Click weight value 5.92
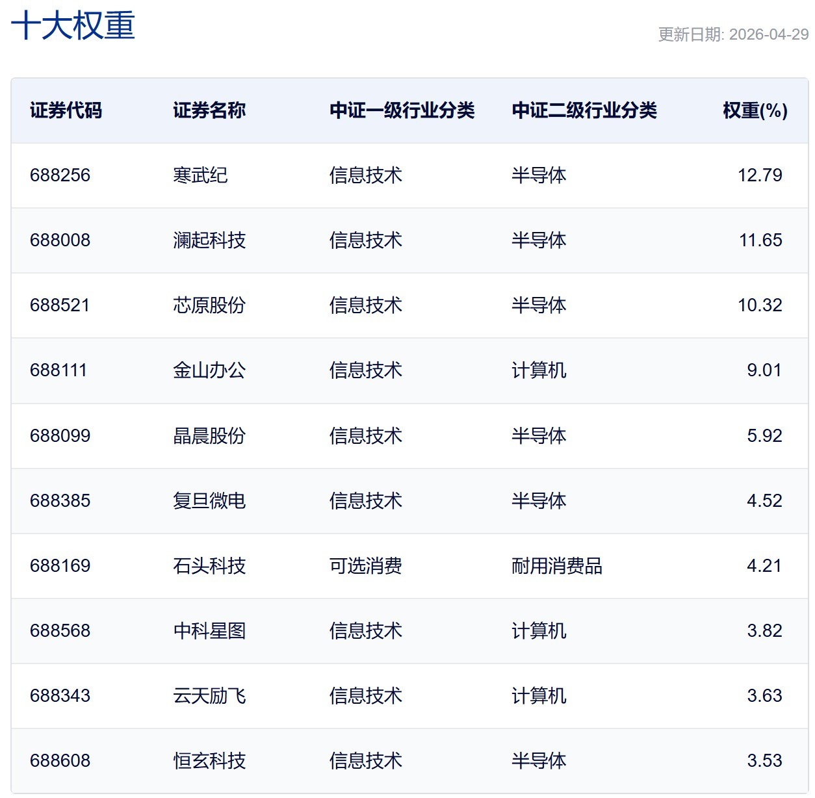The width and height of the screenshot is (815, 798). click(764, 435)
